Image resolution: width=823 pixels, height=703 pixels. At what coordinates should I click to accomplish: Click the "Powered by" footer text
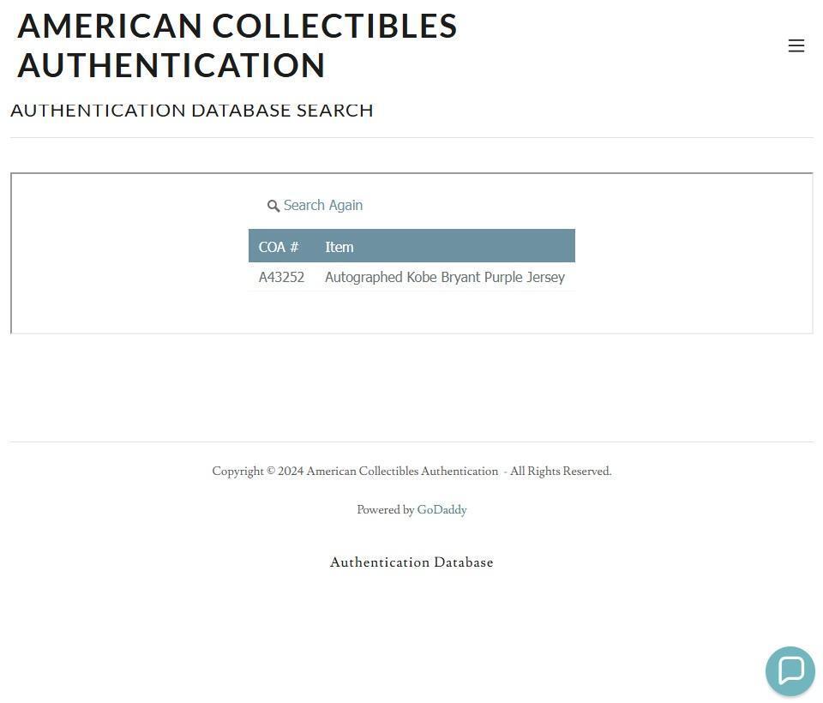click(385, 510)
